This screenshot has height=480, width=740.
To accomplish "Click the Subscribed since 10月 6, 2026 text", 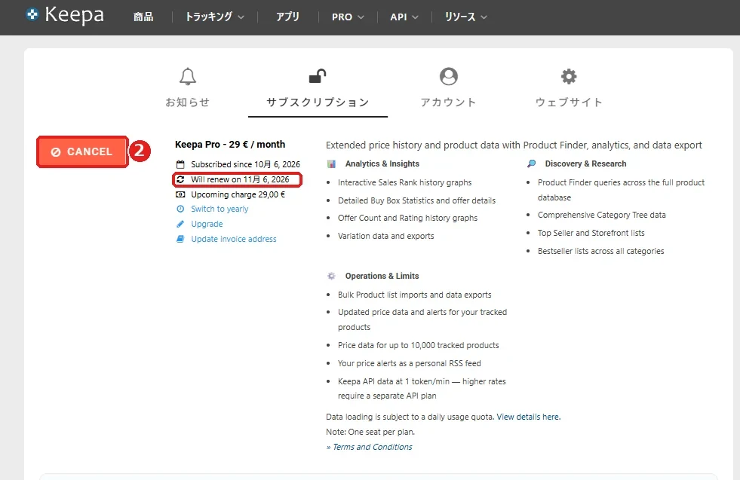I will [x=245, y=164].
